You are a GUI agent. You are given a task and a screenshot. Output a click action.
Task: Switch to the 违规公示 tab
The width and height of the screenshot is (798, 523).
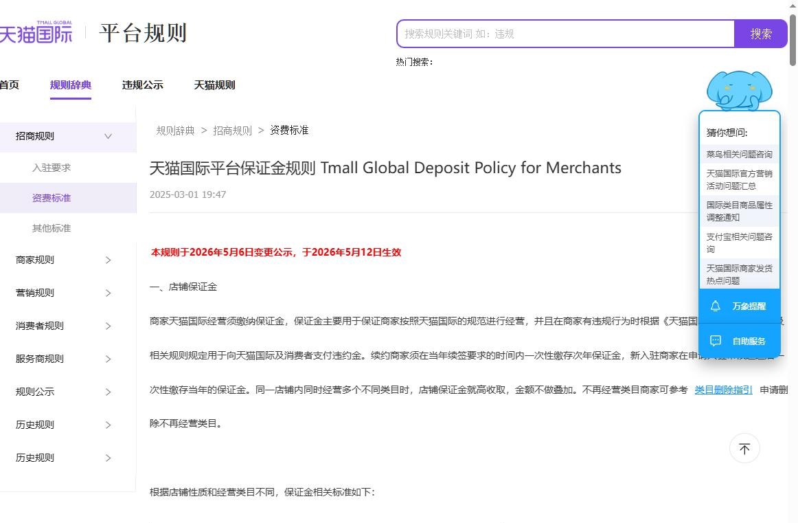point(143,85)
